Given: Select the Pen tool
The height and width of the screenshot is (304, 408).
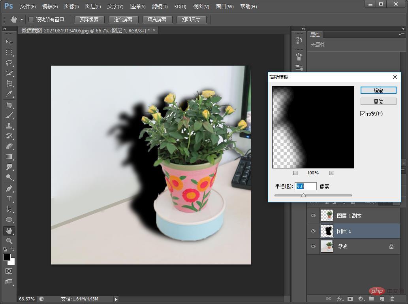Looking at the screenshot, I should pyautogui.click(x=9, y=188).
